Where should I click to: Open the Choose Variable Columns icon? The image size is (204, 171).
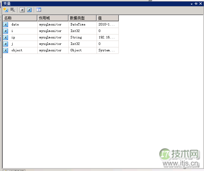click(39, 10)
